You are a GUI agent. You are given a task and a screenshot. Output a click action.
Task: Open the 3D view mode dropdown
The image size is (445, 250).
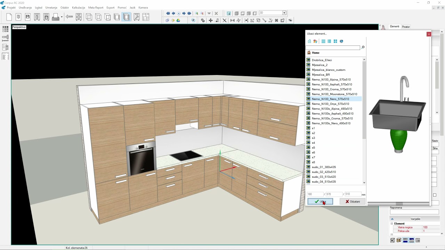pos(284,13)
